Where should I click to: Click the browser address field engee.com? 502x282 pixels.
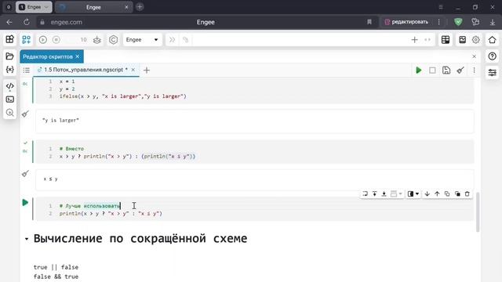tap(66, 22)
